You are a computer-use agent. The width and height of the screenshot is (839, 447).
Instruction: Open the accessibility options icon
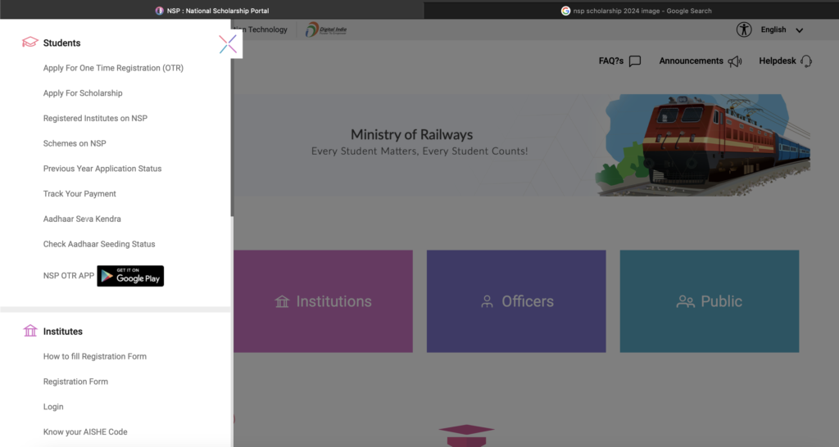tap(744, 29)
